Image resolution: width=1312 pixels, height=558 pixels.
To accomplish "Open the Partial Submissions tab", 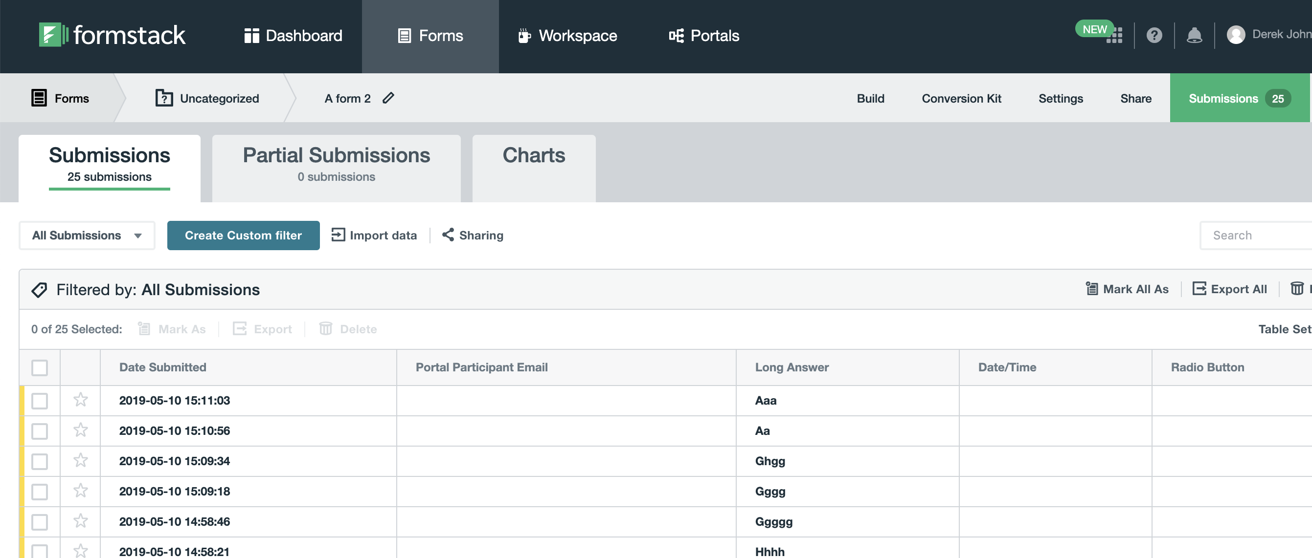I will click(336, 168).
